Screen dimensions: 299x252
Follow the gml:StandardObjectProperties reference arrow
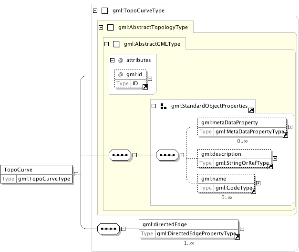pos(251,111)
